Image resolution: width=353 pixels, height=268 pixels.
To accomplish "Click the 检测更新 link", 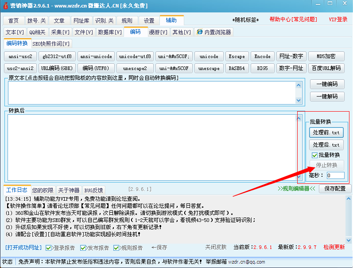I will coord(334,247).
